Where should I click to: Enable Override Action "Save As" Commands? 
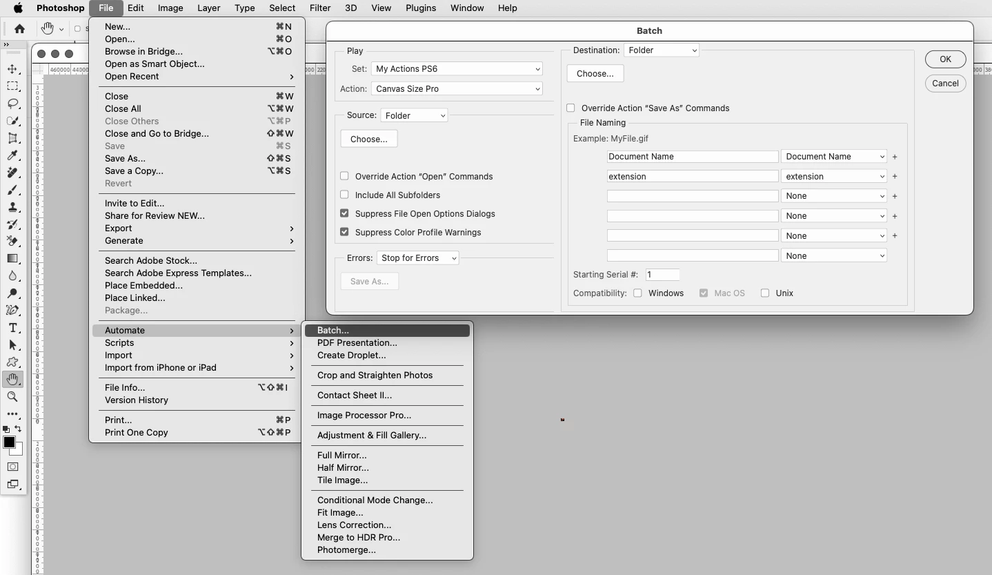click(x=571, y=108)
